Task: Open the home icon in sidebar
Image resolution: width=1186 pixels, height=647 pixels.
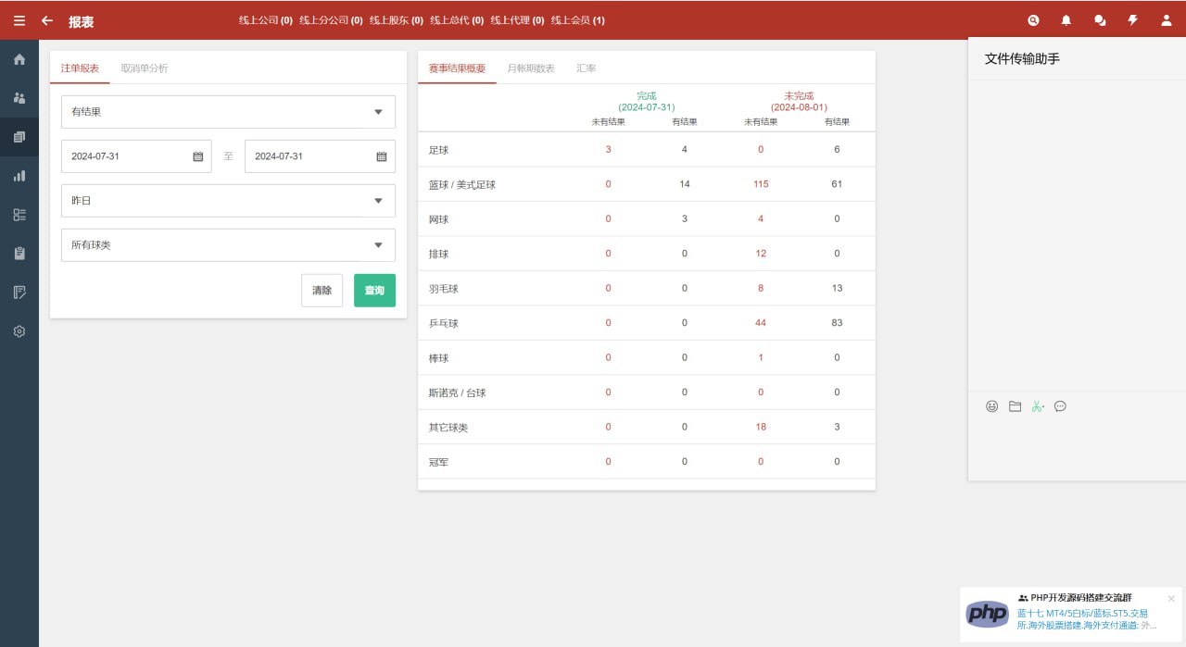Action: click(x=19, y=59)
